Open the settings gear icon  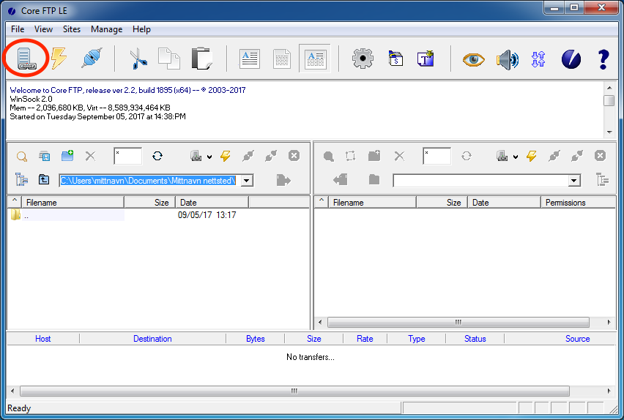pos(363,59)
